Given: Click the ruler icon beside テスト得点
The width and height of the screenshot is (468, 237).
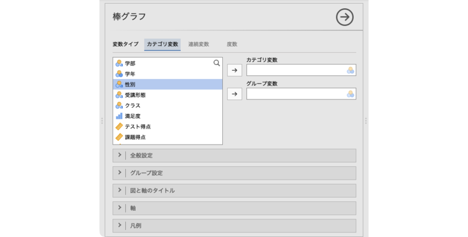Looking at the screenshot, I should point(119,126).
